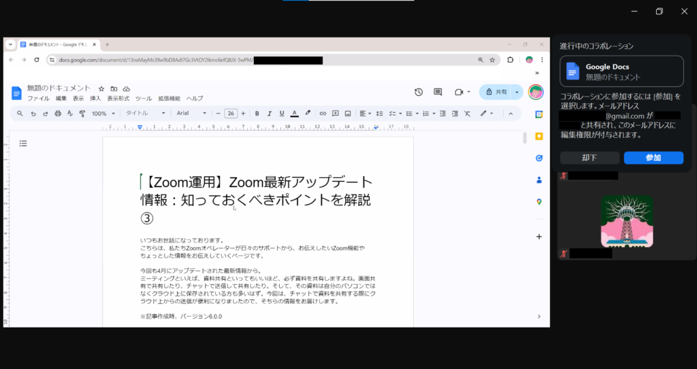The image size is (697, 369).
Task: Click the 却下 button to decline
Action: (589, 158)
